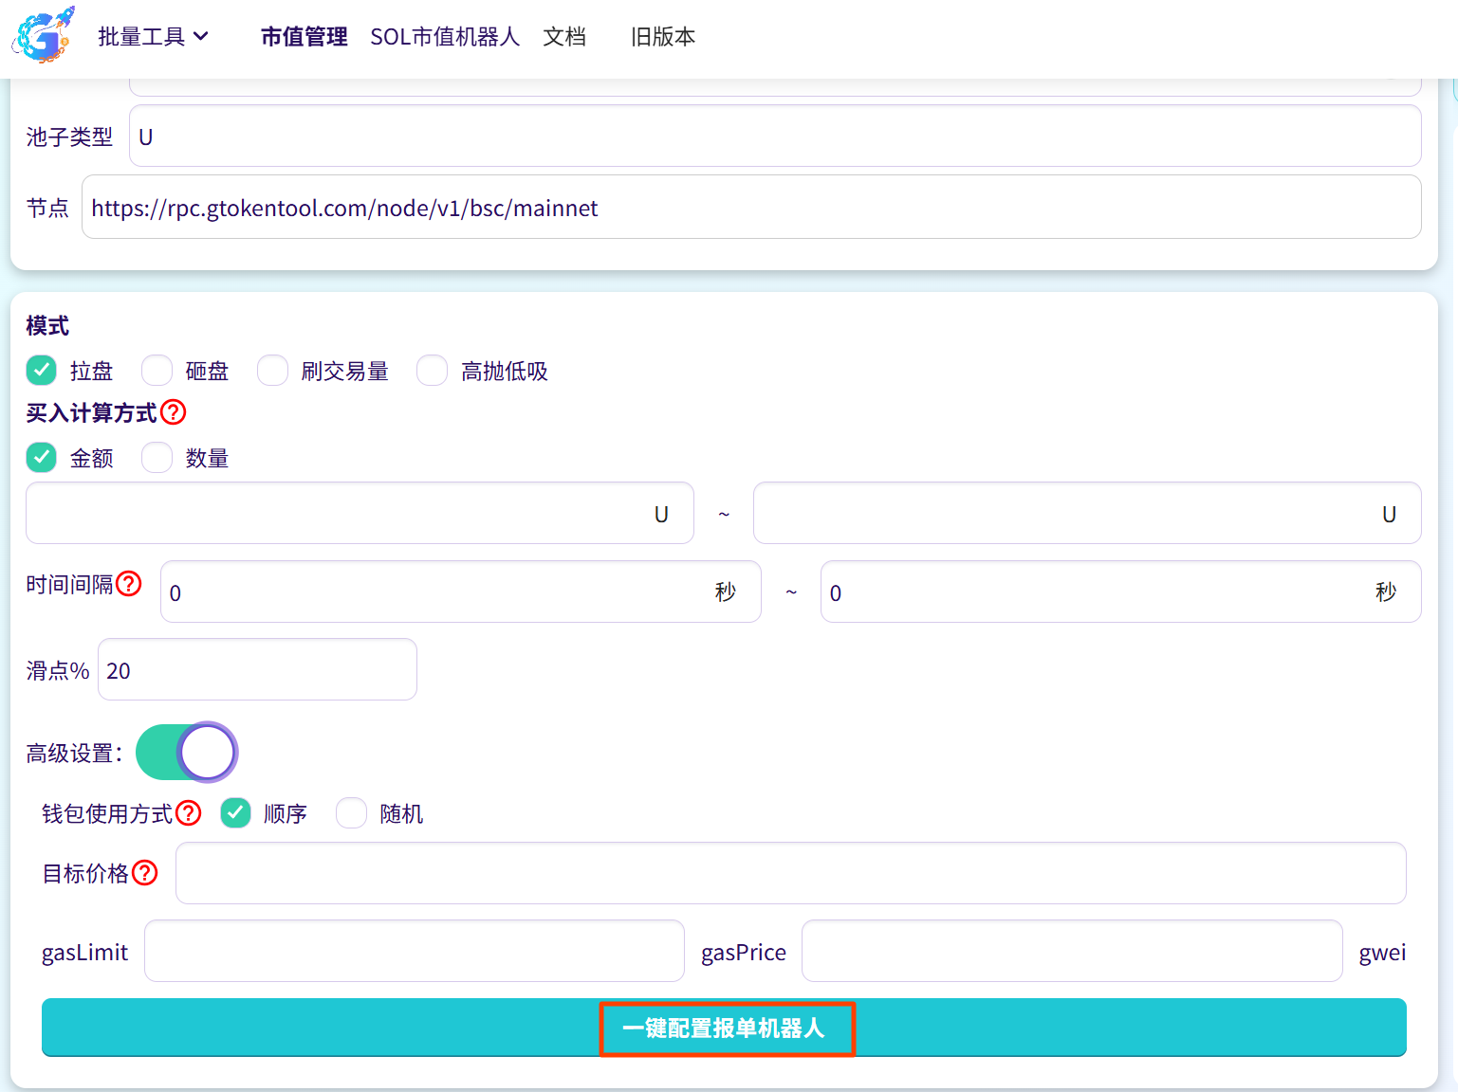
Task: Select the 砸盘 mode checkbox
Action: click(x=157, y=371)
